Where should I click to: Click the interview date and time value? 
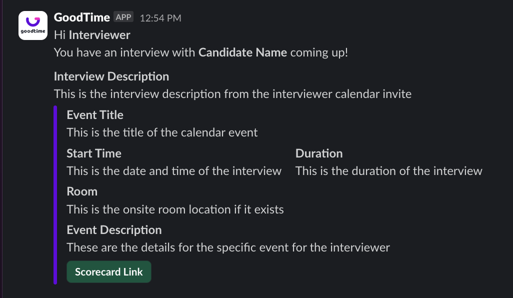pyautogui.click(x=174, y=171)
